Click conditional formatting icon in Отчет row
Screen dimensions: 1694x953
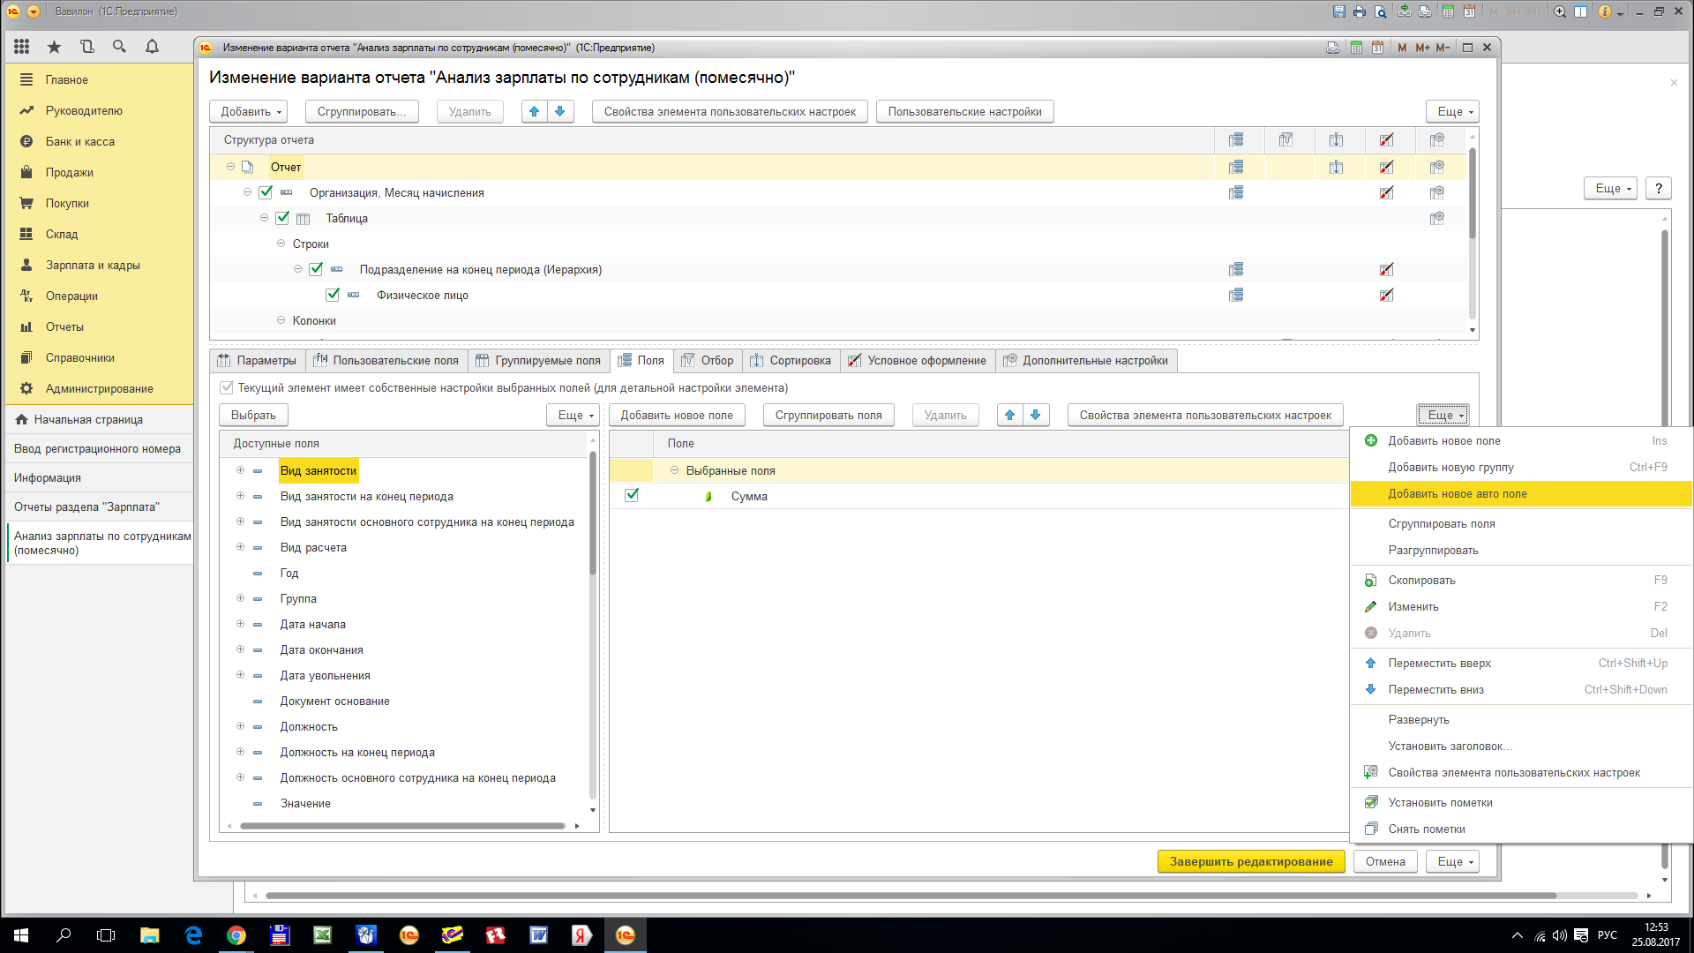[x=1386, y=167]
